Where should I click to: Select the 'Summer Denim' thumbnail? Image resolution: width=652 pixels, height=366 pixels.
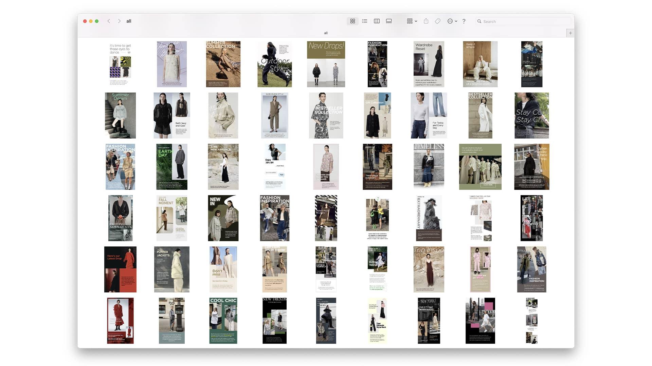120,116
